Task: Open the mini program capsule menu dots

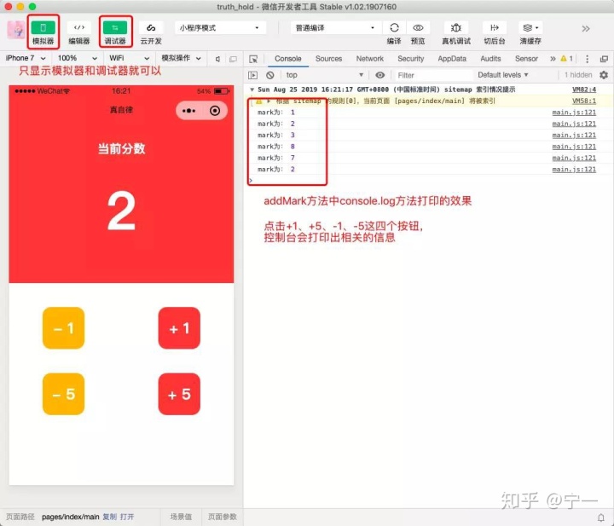Action: coord(188,111)
